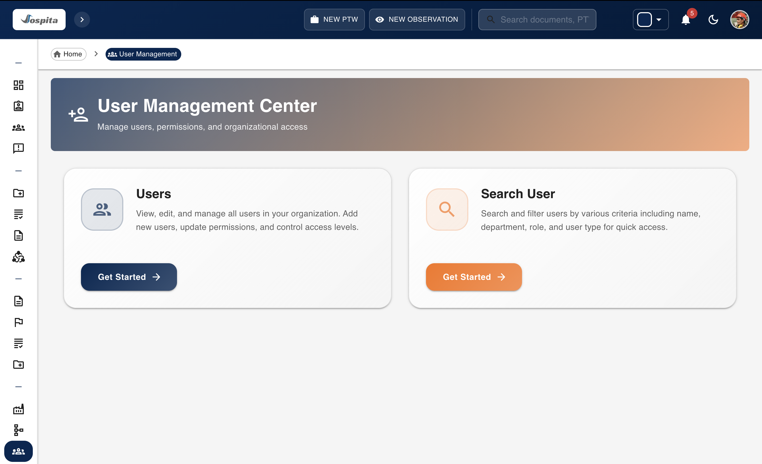Click the active user management sidebar icon
The width and height of the screenshot is (762, 464).
pos(19,451)
